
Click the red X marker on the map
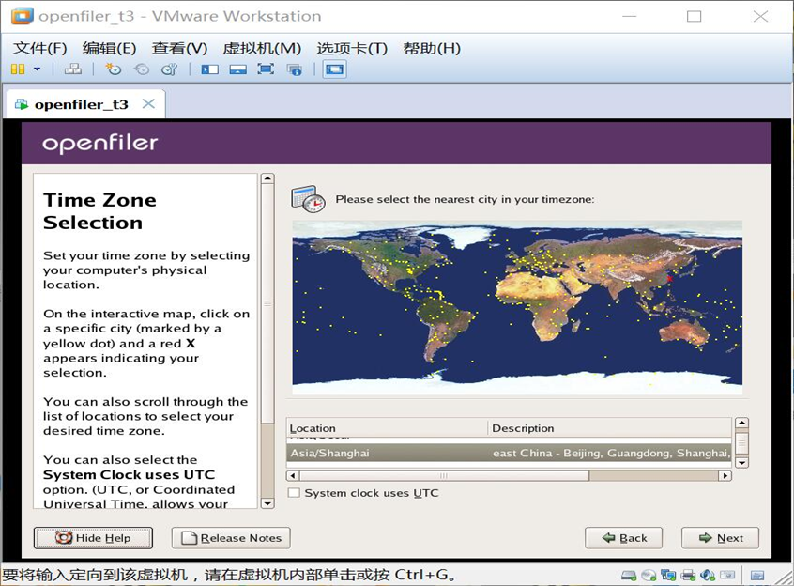point(669,279)
